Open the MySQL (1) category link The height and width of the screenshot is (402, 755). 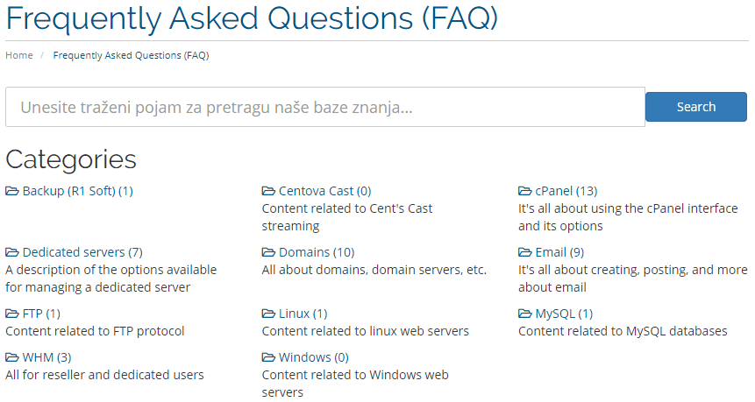point(564,314)
